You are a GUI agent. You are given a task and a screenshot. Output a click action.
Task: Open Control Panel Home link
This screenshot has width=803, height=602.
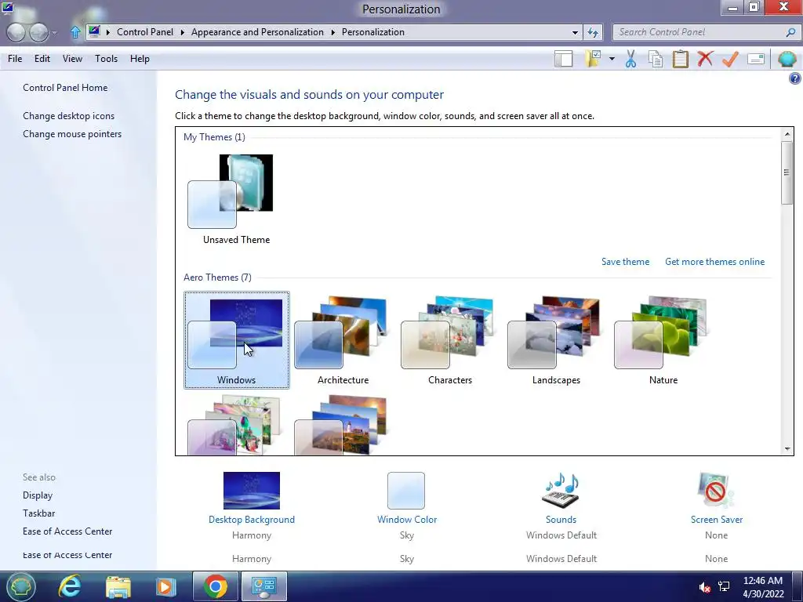point(65,88)
